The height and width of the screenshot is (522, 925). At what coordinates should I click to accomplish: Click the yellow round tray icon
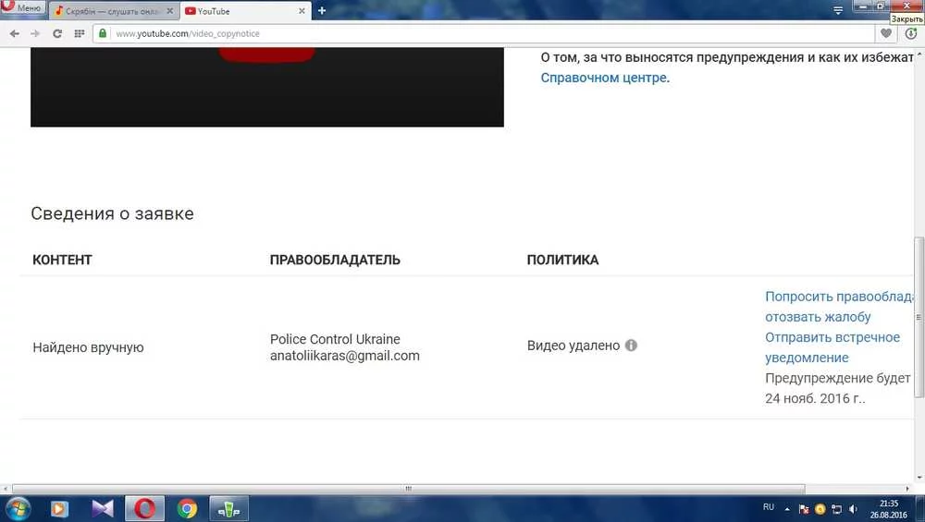(820, 508)
